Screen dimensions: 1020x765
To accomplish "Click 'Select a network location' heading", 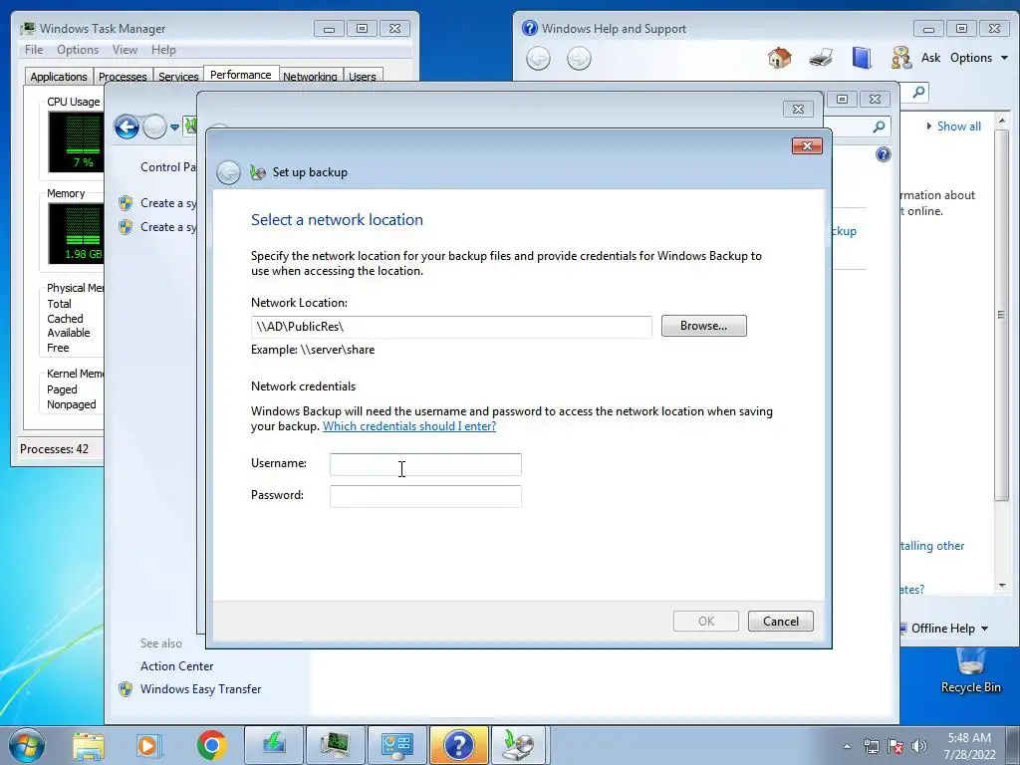I will tap(337, 220).
